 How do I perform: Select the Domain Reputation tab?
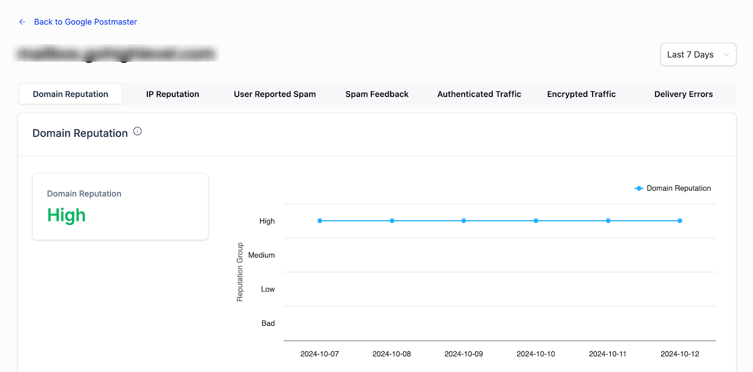click(71, 94)
